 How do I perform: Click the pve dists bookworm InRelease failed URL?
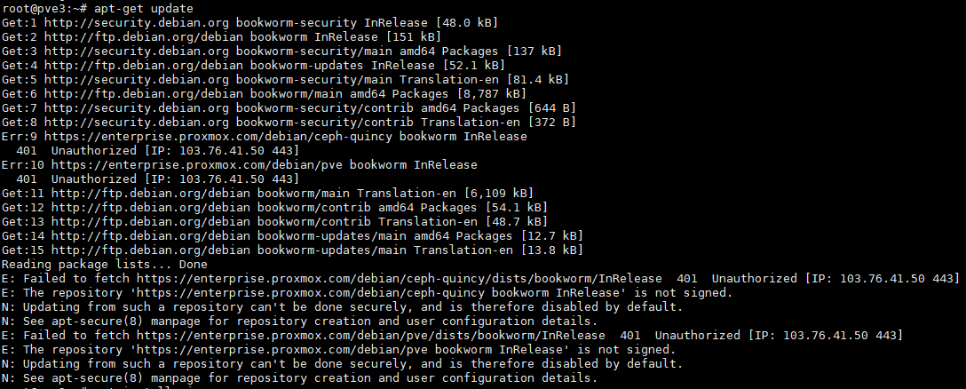371,335
